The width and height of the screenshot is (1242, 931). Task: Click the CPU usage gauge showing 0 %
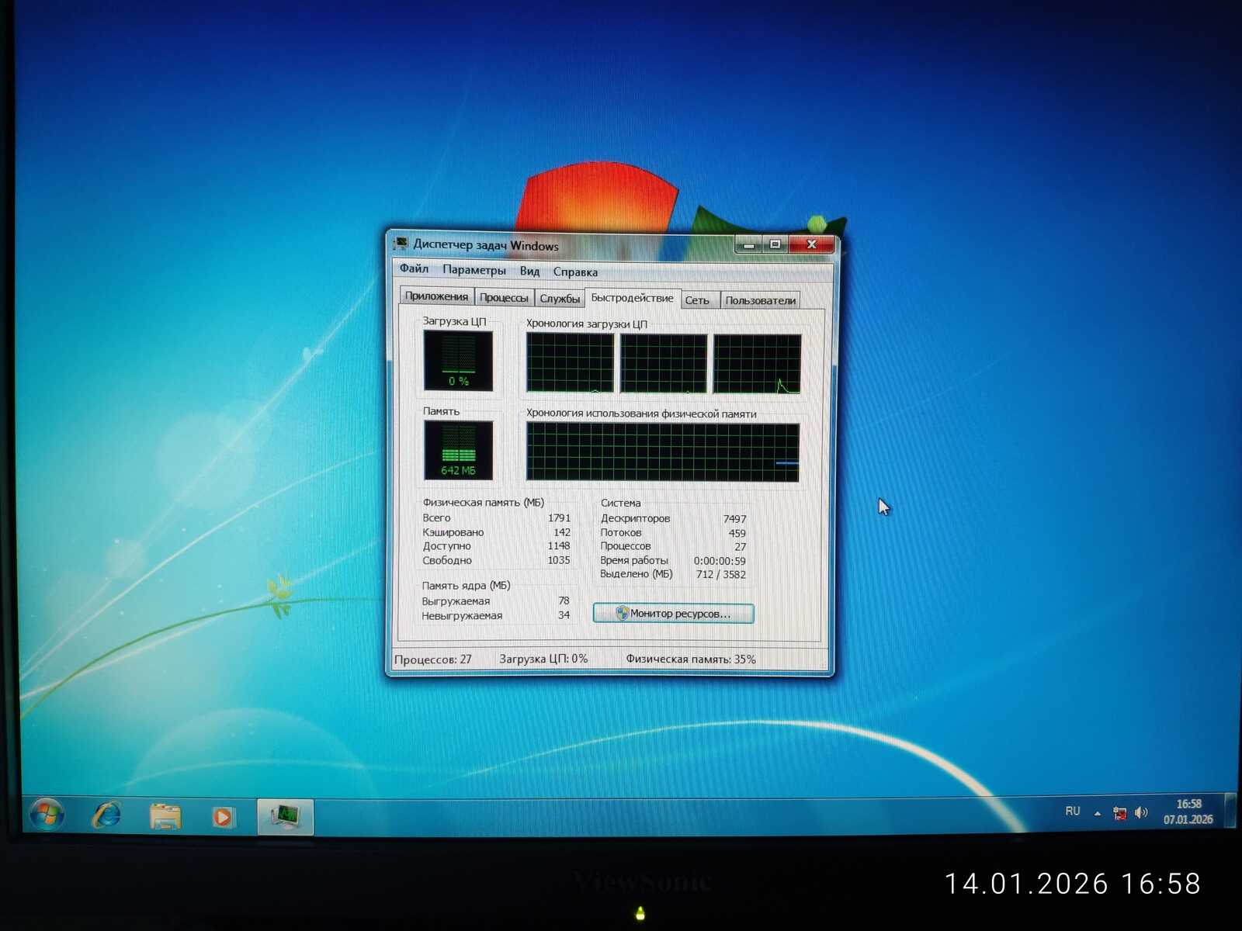click(x=458, y=361)
